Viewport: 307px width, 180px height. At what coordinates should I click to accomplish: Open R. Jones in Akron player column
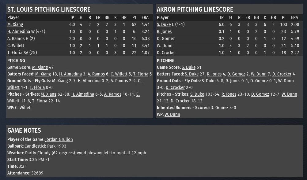point(164,31)
